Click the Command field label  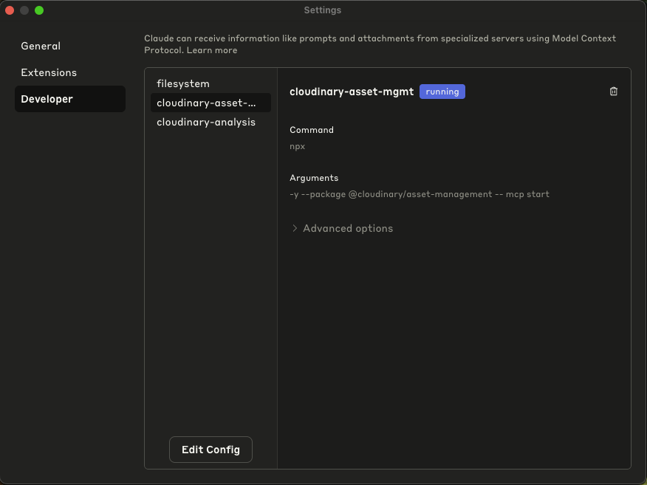tap(312, 130)
